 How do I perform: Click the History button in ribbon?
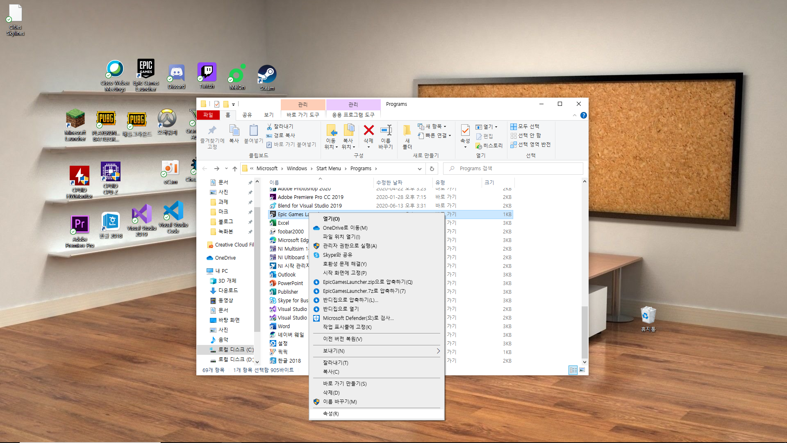(x=489, y=146)
